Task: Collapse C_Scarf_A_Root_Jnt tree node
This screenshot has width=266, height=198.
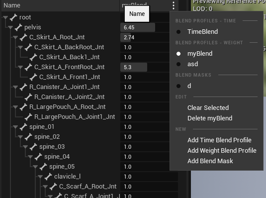Action: pos(45,187)
